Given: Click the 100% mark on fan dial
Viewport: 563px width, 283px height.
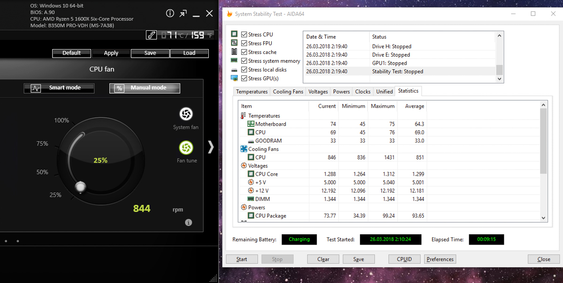Looking at the screenshot, I should click(61, 120).
